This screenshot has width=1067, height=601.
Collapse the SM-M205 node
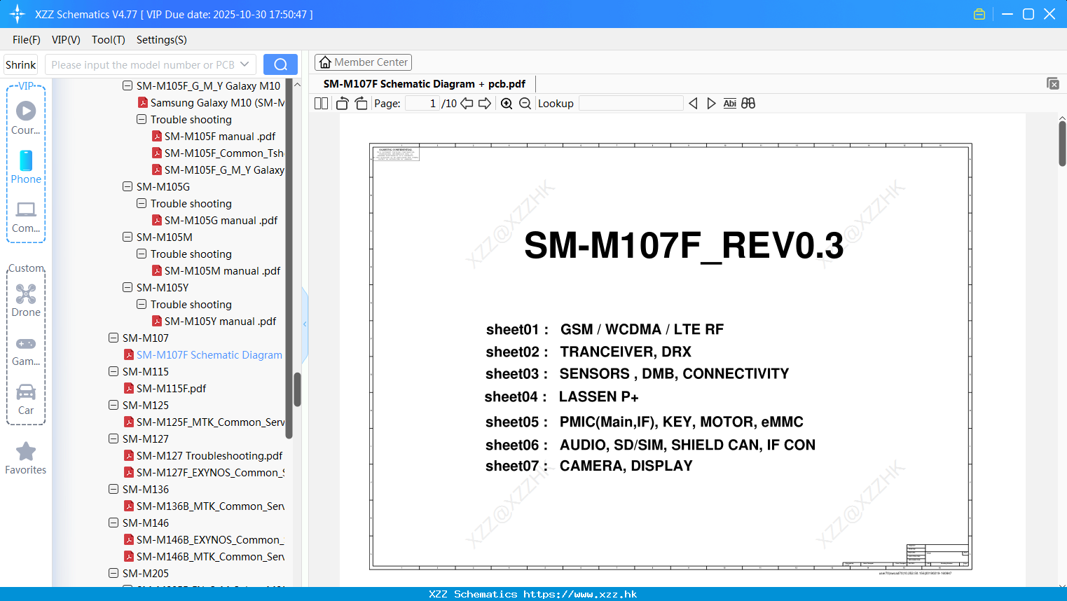pos(113,573)
